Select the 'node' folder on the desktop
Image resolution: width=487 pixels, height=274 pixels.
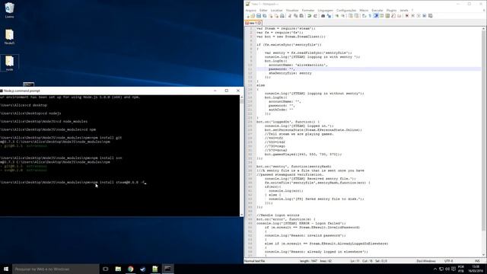[9, 63]
